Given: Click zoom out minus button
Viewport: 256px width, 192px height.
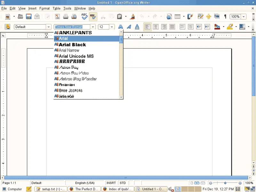Looking at the screenshot, I should coord(211,183).
